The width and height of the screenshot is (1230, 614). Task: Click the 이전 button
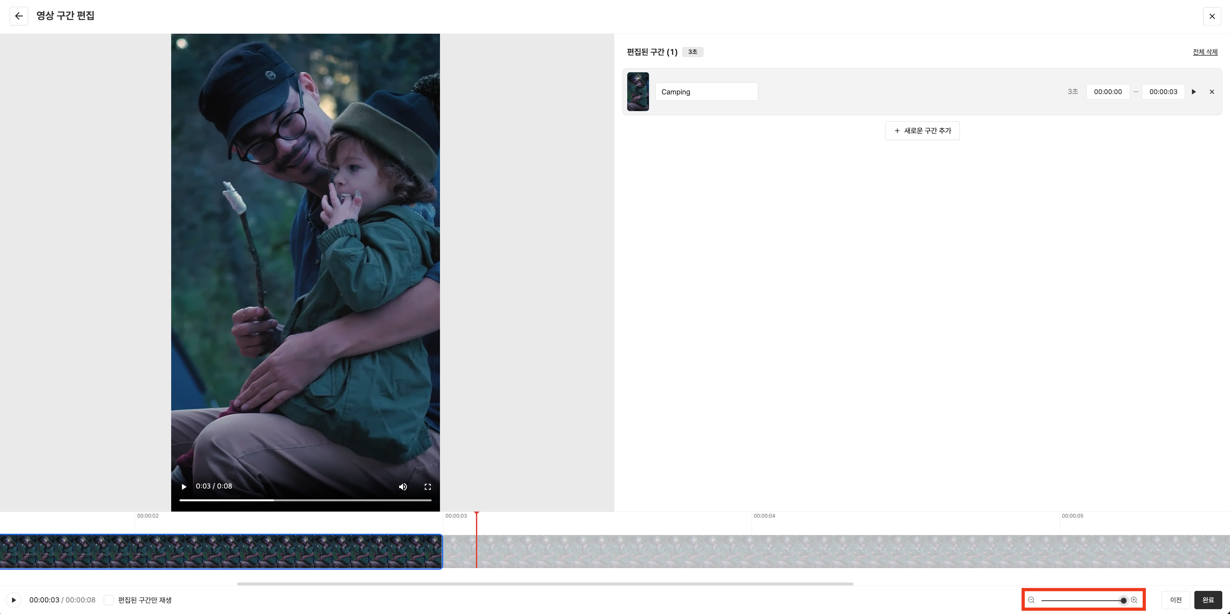[1176, 600]
